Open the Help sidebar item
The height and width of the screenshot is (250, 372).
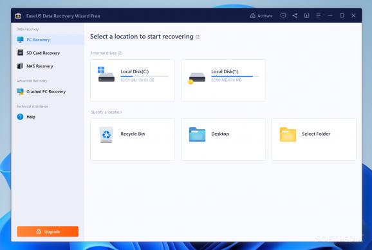[x=48, y=117]
